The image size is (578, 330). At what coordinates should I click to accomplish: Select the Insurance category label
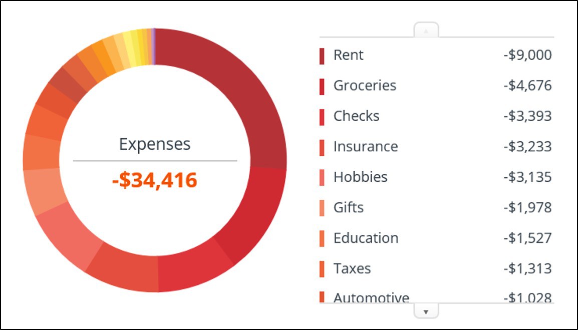(x=366, y=147)
